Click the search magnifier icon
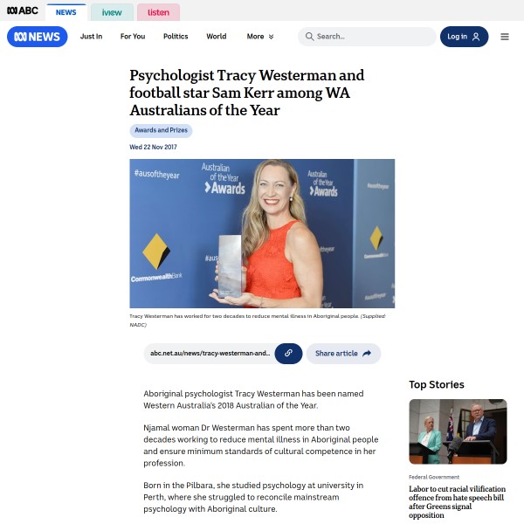This screenshot has height=524, width=524. pyautogui.click(x=309, y=37)
